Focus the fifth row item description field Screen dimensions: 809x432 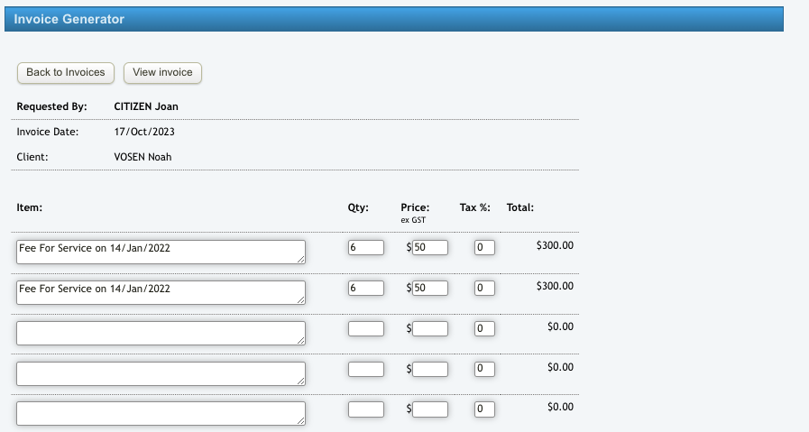(x=161, y=413)
